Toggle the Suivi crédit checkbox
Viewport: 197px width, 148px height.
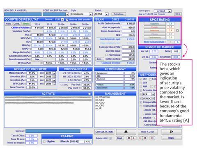pyautogui.click(x=111, y=139)
